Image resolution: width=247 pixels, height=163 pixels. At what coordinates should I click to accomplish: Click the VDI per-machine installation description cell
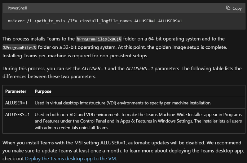pyautogui.click(x=123, y=103)
